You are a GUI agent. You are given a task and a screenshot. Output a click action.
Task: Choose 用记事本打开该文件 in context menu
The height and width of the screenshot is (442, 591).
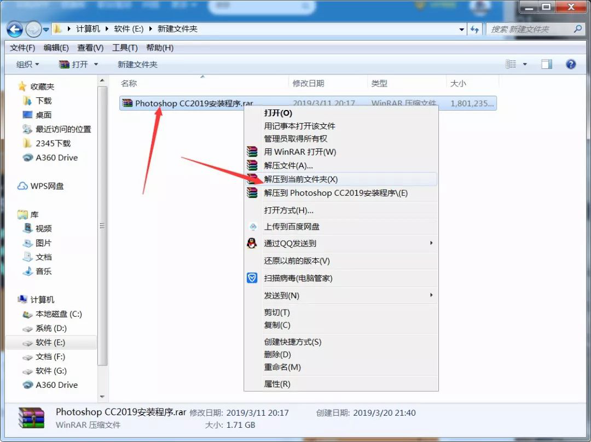300,126
